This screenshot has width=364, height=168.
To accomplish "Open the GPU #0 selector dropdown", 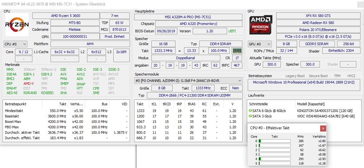I will pos(260,44).
